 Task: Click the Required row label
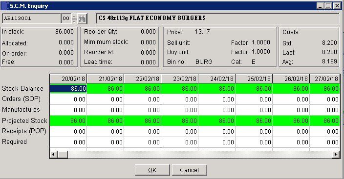coord(14,142)
